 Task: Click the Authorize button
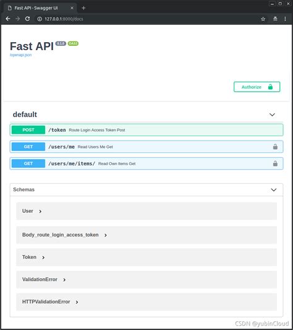(257, 87)
